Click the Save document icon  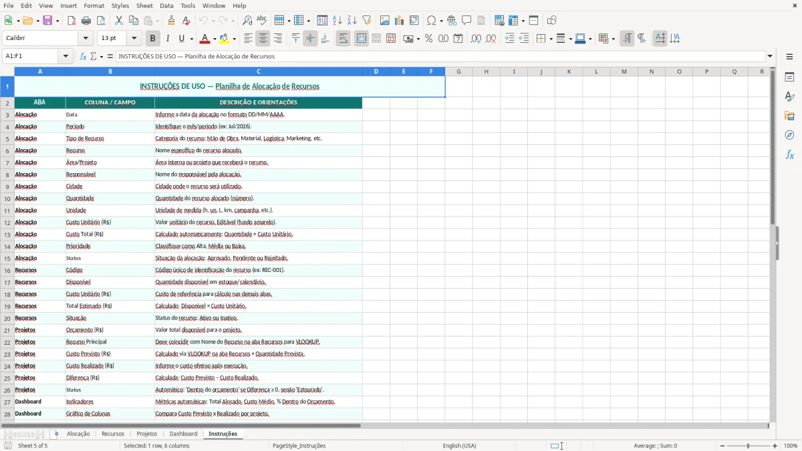click(x=47, y=21)
